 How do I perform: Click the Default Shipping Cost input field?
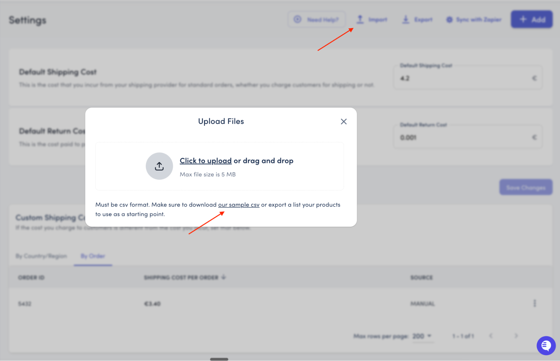(465, 78)
